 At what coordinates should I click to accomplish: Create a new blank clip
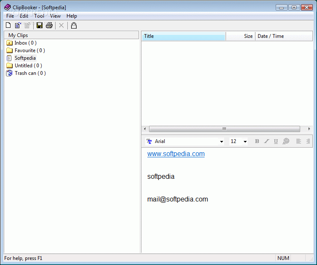tap(8, 26)
